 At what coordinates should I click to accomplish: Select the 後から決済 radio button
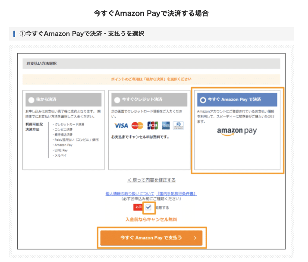[31, 100]
